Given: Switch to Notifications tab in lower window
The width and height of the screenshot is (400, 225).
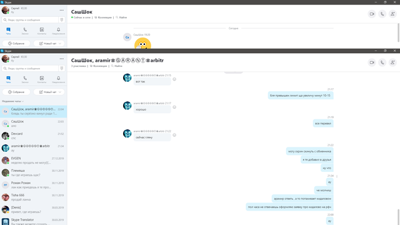Looking at the screenshot, I should pyautogui.click(x=58, y=79).
